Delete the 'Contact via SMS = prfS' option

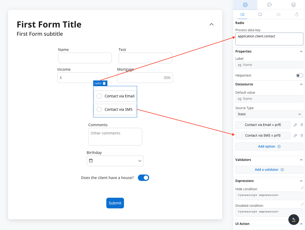[x=302, y=136]
